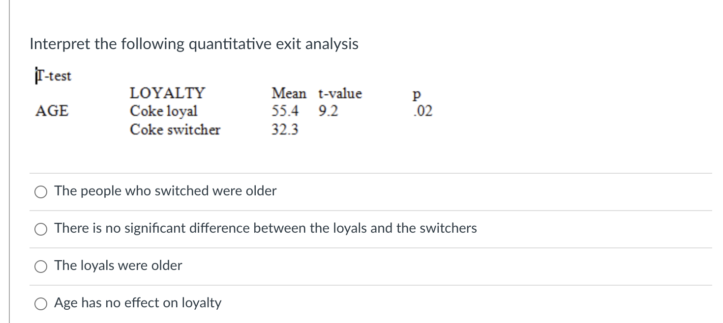
Task: Click the t-value '9.2' in the table
Action: (326, 111)
